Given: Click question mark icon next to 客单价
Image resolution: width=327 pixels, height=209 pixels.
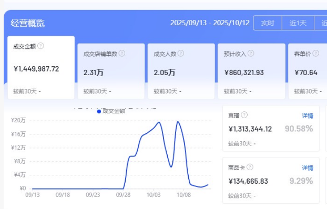Looking at the screenshot, I should pyautogui.click(x=316, y=54).
